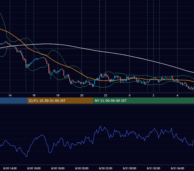The width and height of the screenshot is (194, 171).
Task: Click the 8/30 18:00 time label
Action: click(x=58, y=168)
